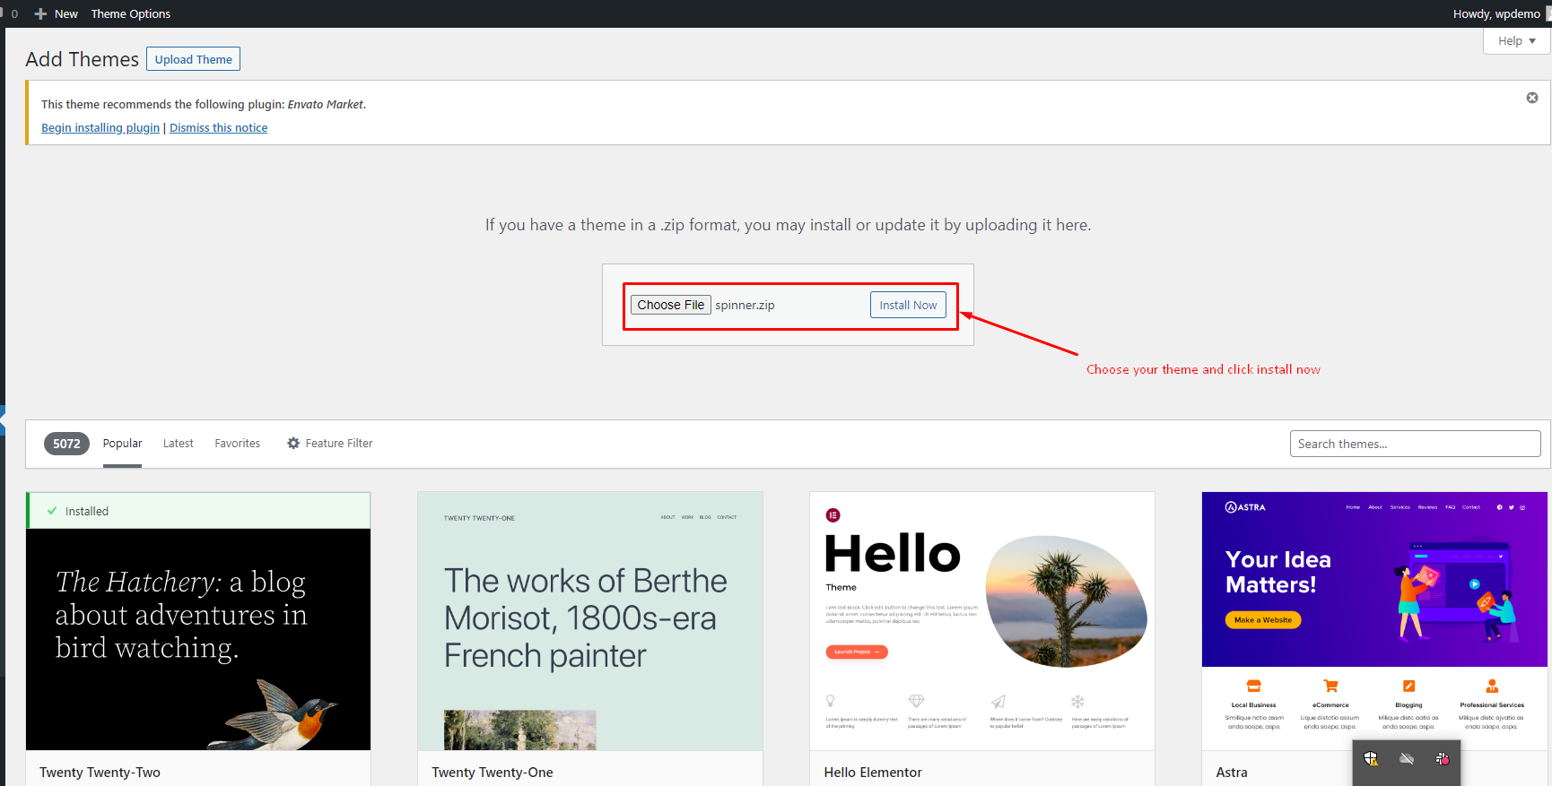Click the 5072 theme count badge
The height and width of the screenshot is (786, 1552).
(x=66, y=444)
